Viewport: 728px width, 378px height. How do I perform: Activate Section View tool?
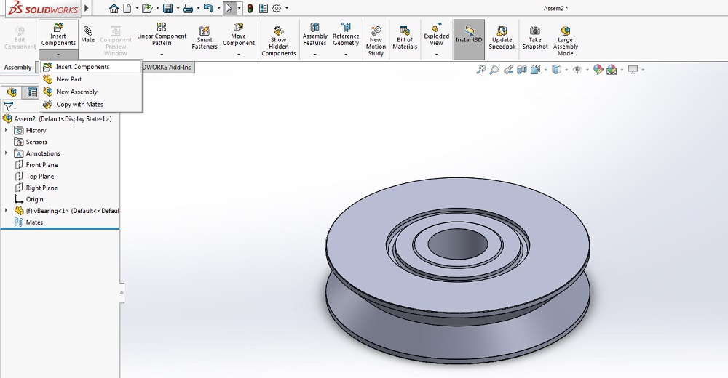tap(522, 70)
